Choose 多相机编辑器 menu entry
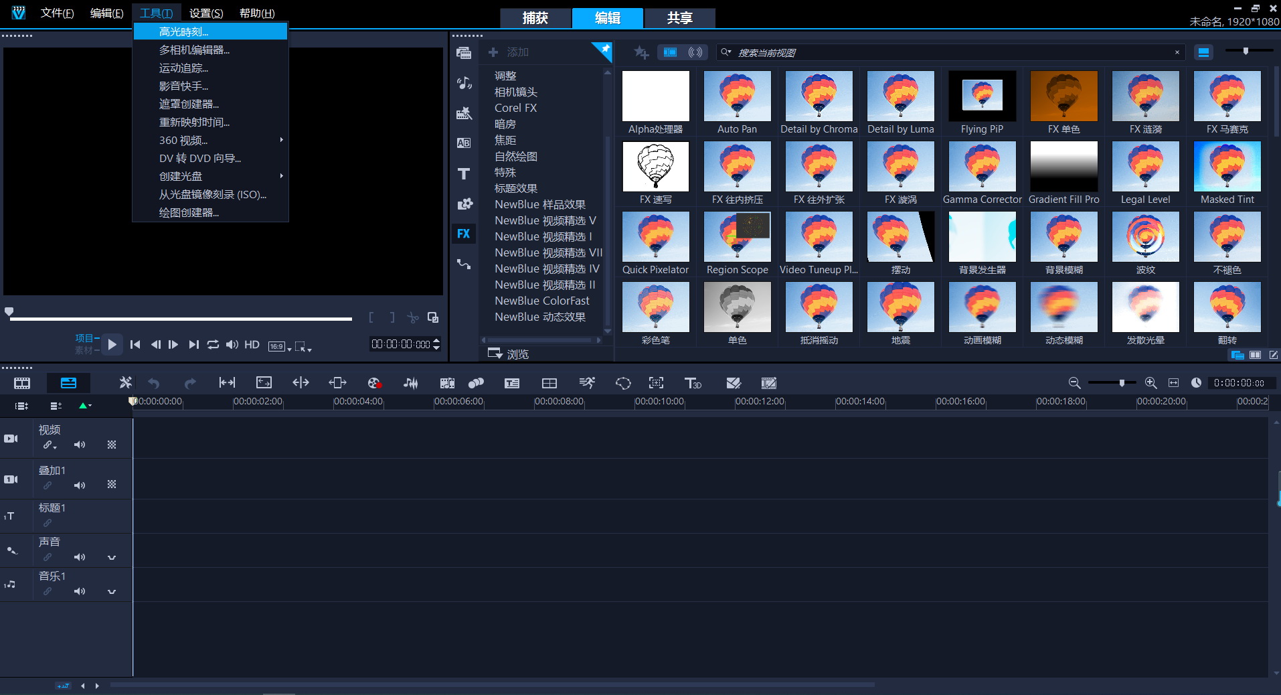 pyautogui.click(x=210, y=50)
